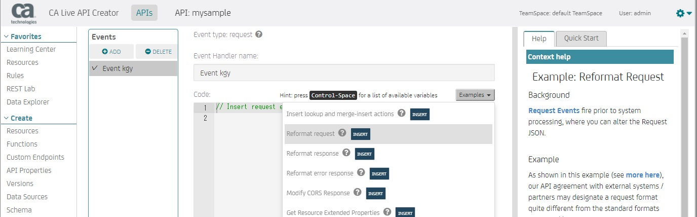This screenshot has height=217, width=697.
Task: Open Rules in sidebar
Action: [15, 76]
